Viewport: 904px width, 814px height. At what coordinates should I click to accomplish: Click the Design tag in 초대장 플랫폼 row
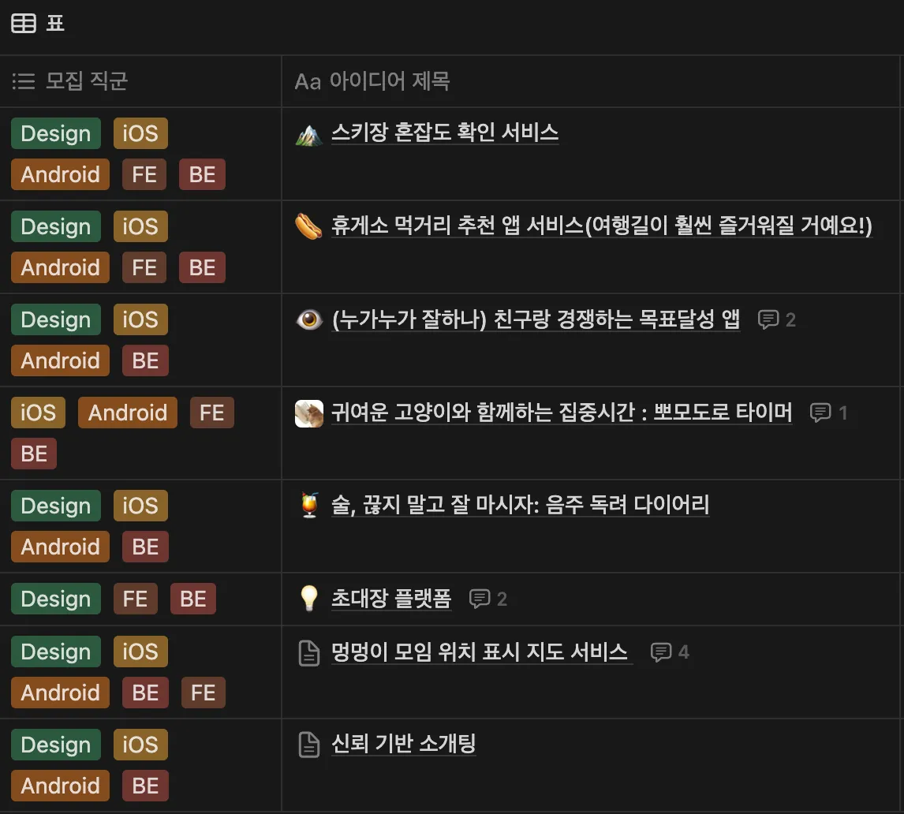coord(56,599)
